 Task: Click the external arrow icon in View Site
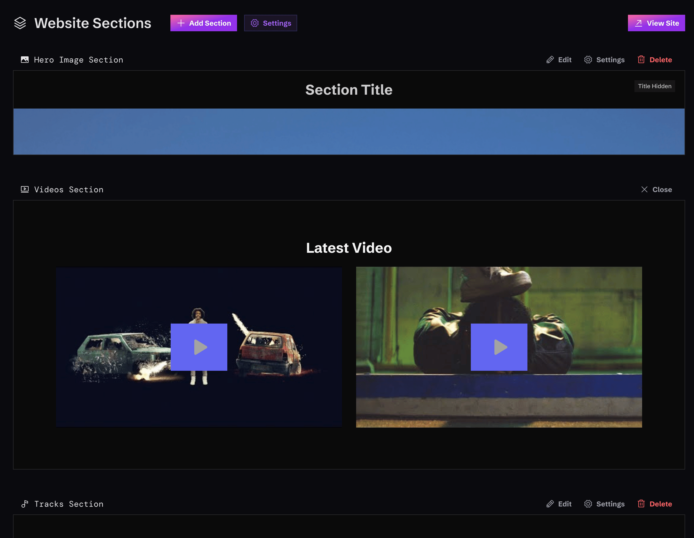pyautogui.click(x=638, y=23)
